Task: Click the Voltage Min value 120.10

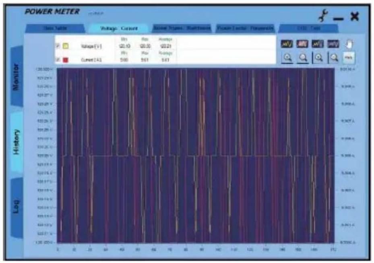Action: click(x=124, y=46)
